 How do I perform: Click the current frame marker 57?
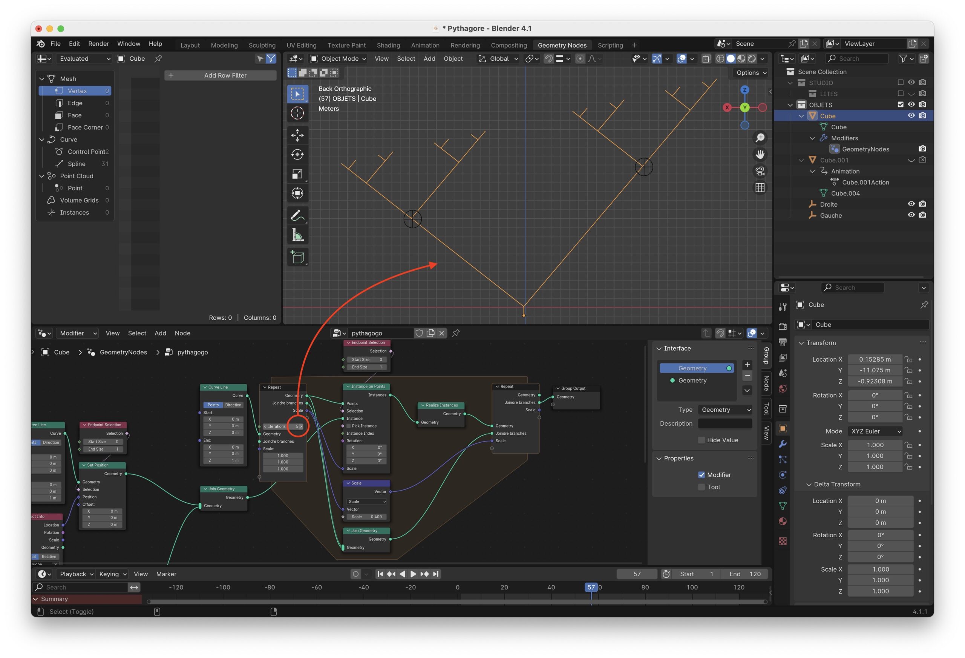(x=591, y=587)
